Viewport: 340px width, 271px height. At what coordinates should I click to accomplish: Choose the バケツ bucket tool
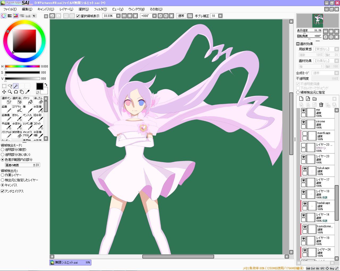click(28, 100)
